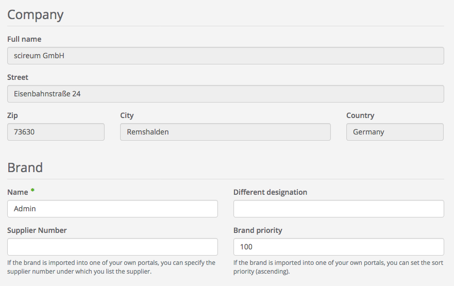This screenshot has width=454, height=286.
Task: Click the Street field with Eisenbahnstraße 24
Action: click(225, 94)
